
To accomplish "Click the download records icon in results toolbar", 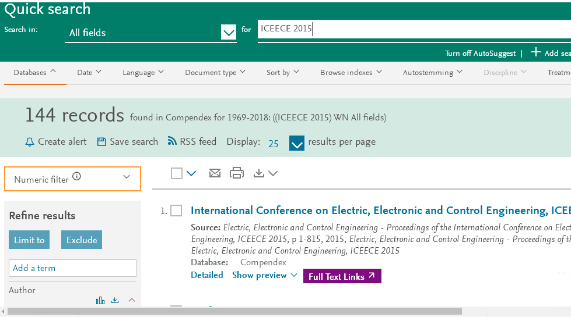I will [x=259, y=173].
